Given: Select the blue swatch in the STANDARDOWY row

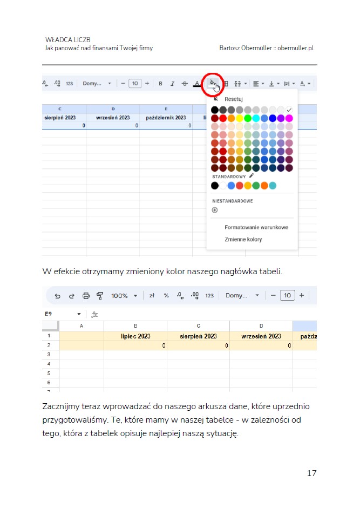Looking at the screenshot, I should click(231, 185).
